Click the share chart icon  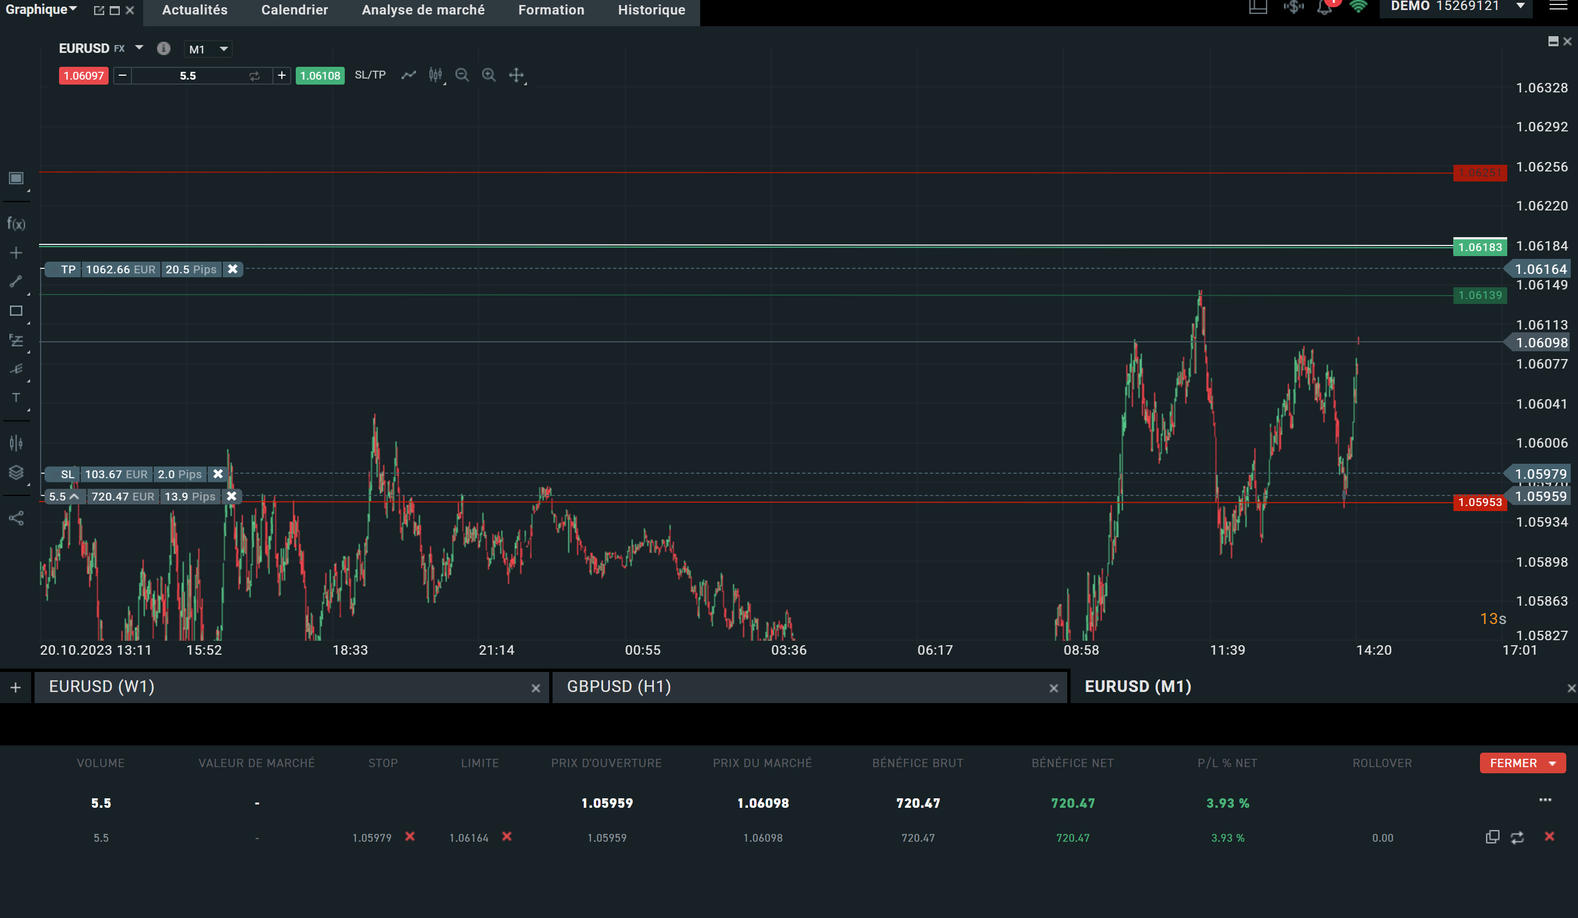coord(16,518)
